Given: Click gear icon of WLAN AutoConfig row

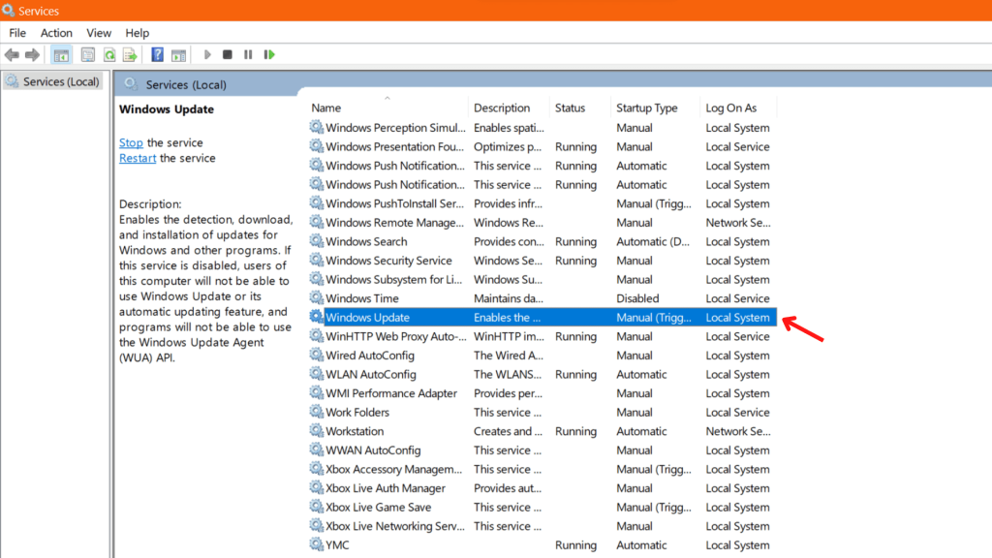Looking at the screenshot, I should pos(316,373).
